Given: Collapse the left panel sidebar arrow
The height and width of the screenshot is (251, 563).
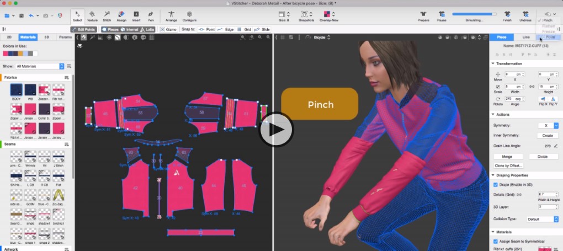Looking at the screenshot, I should coord(4,29).
